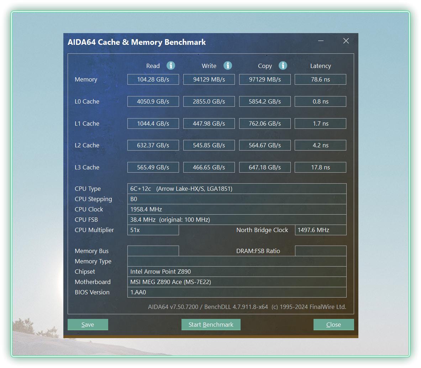This screenshot has width=421, height=368.
Task: Click L2 Cache Copy 564.67 GB/s
Action: (265, 145)
